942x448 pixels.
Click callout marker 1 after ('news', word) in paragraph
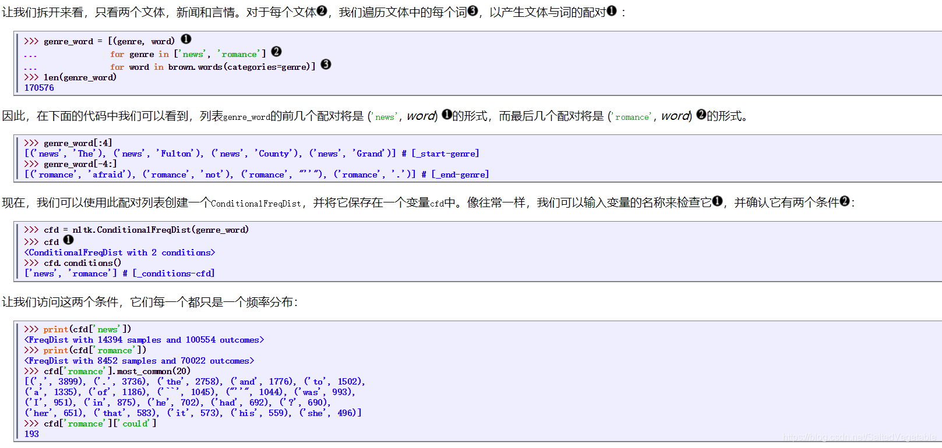pyautogui.click(x=446, y=115)
